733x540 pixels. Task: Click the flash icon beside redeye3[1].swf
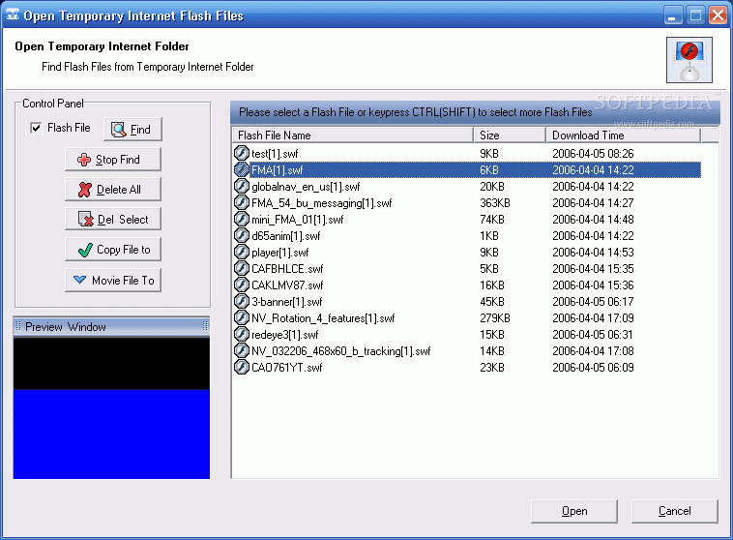[241, 334]
